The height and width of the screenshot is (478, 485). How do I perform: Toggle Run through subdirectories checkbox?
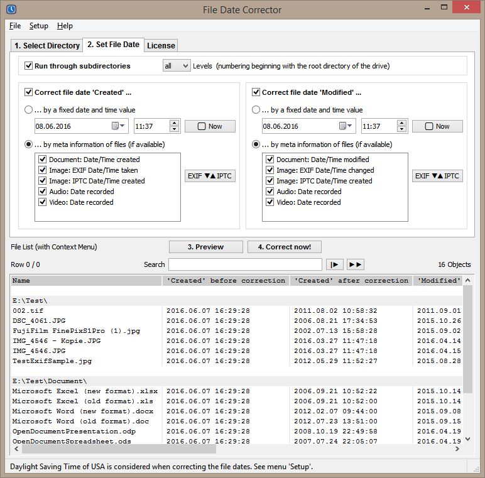tap(29, 65)
